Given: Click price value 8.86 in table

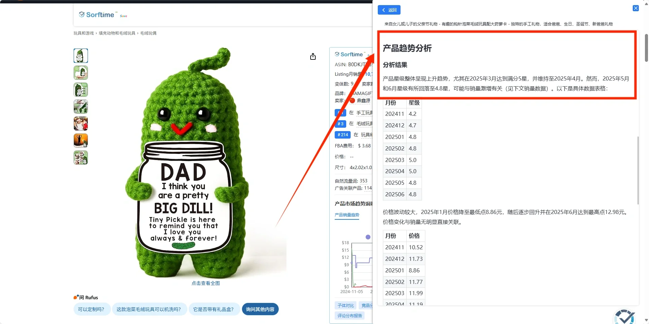Looking at the screenshot, I should click(x=414, y=271).
